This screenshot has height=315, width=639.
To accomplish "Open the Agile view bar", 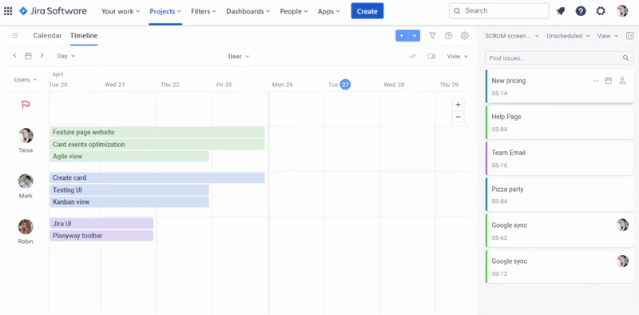I will pyautogui.click(x=129, y=156).
